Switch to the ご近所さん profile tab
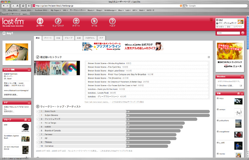This screenshot has height=160, width=249. point(90,38)
